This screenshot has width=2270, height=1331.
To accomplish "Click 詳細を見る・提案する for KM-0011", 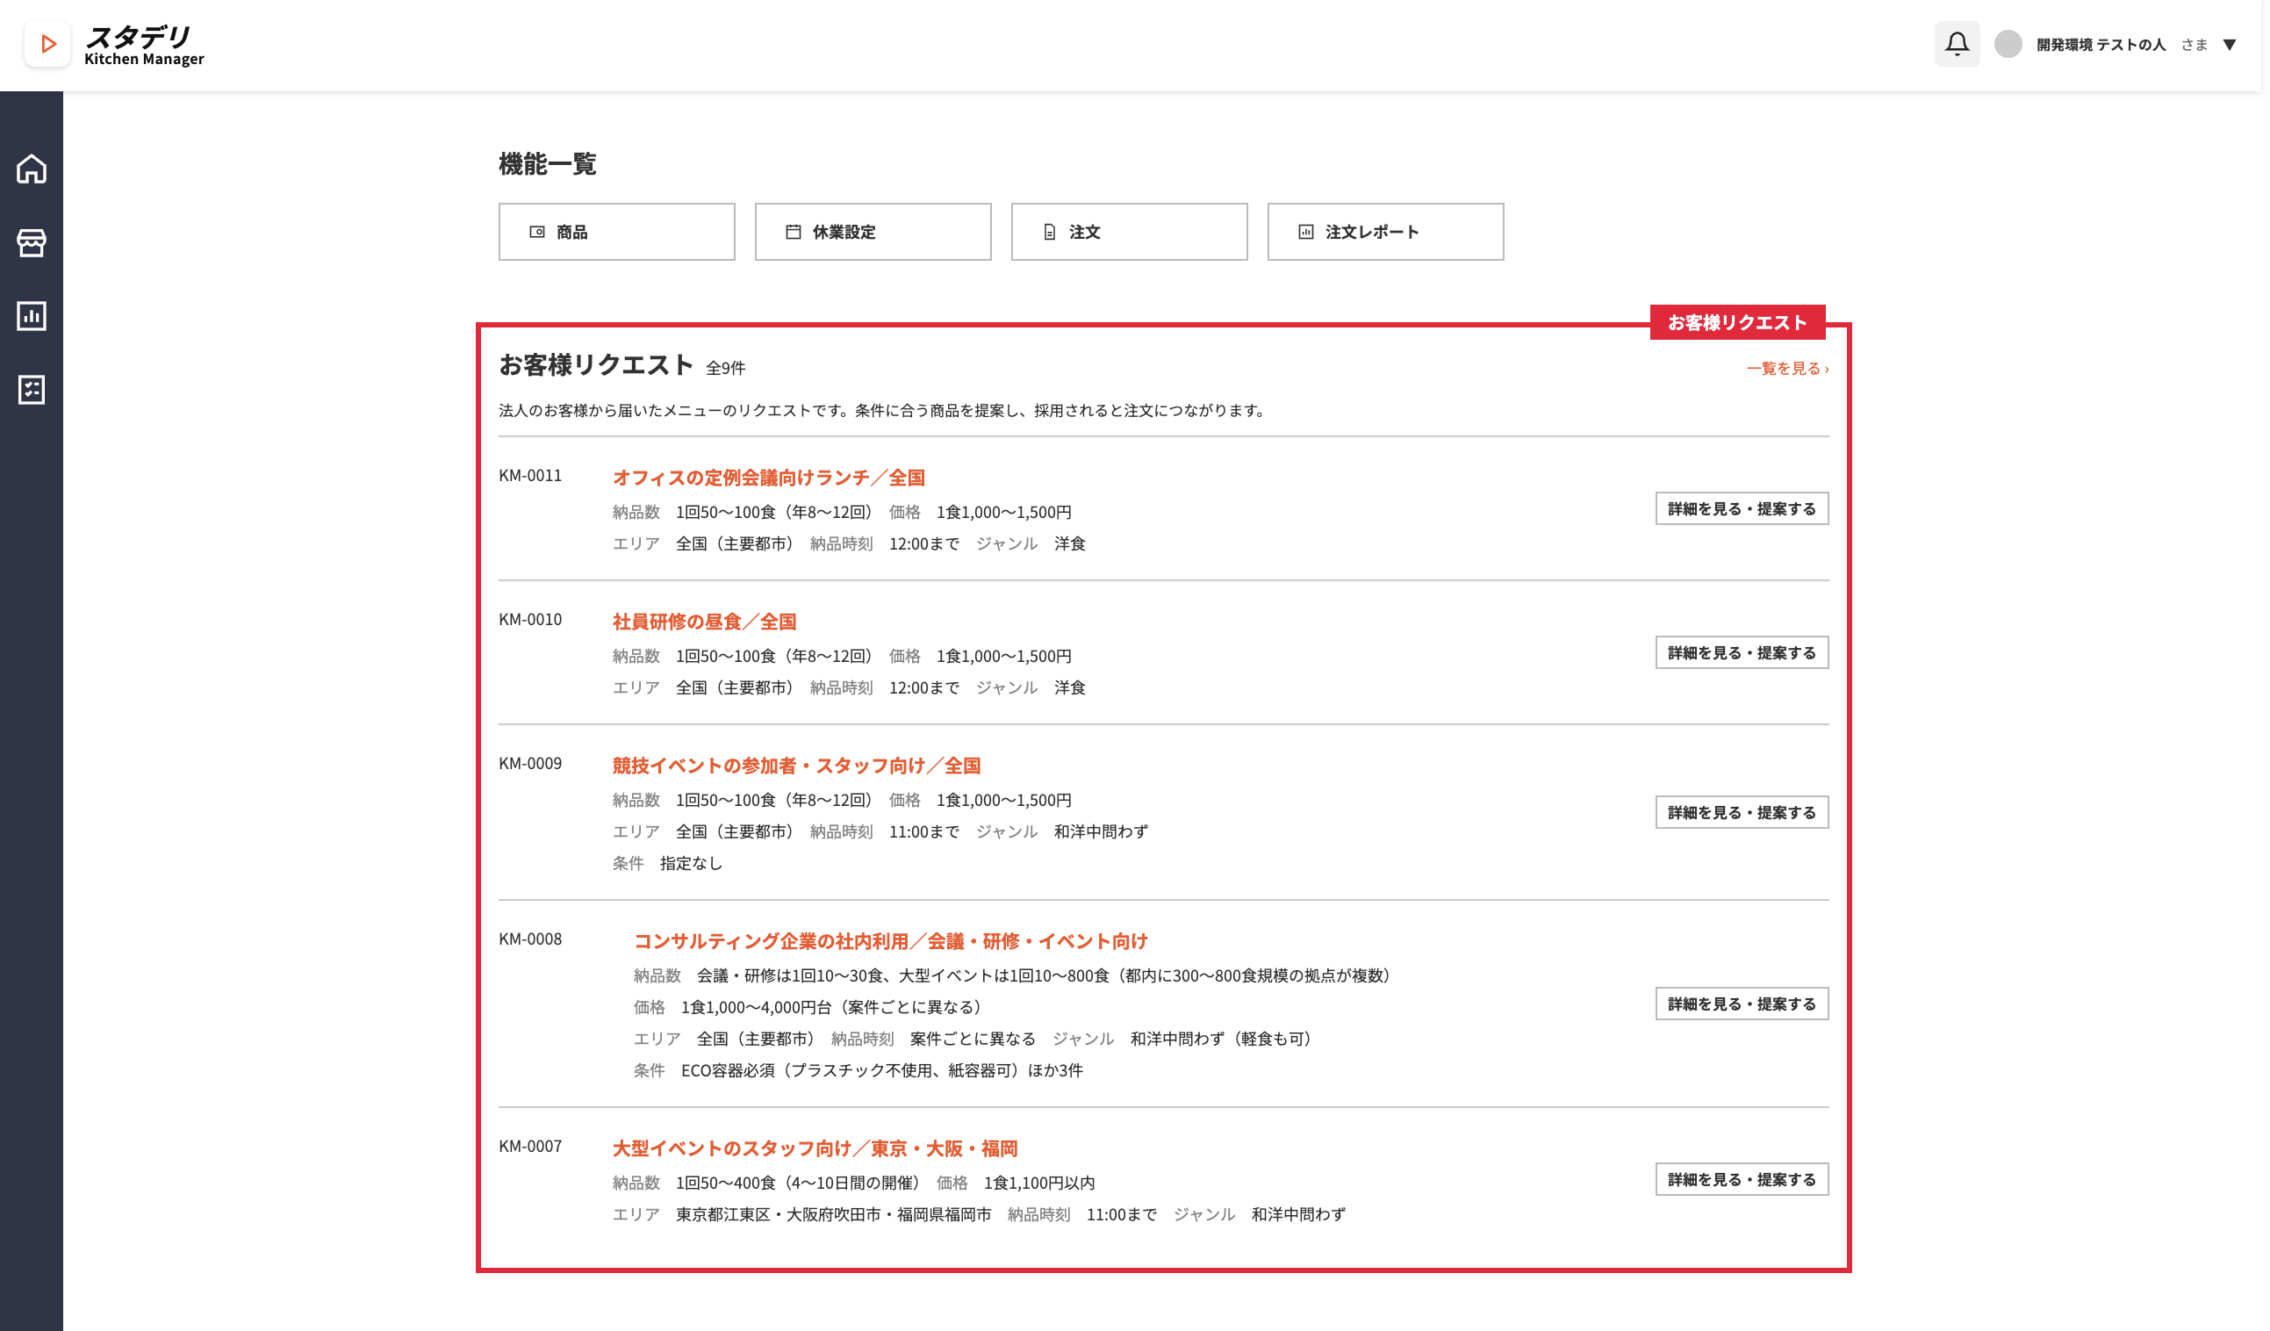I will pos(1742,509).
